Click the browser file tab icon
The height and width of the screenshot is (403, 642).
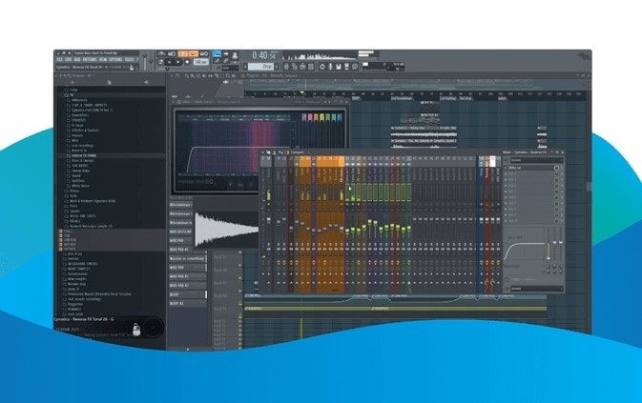pyautogui.click(x=110, y=82)
